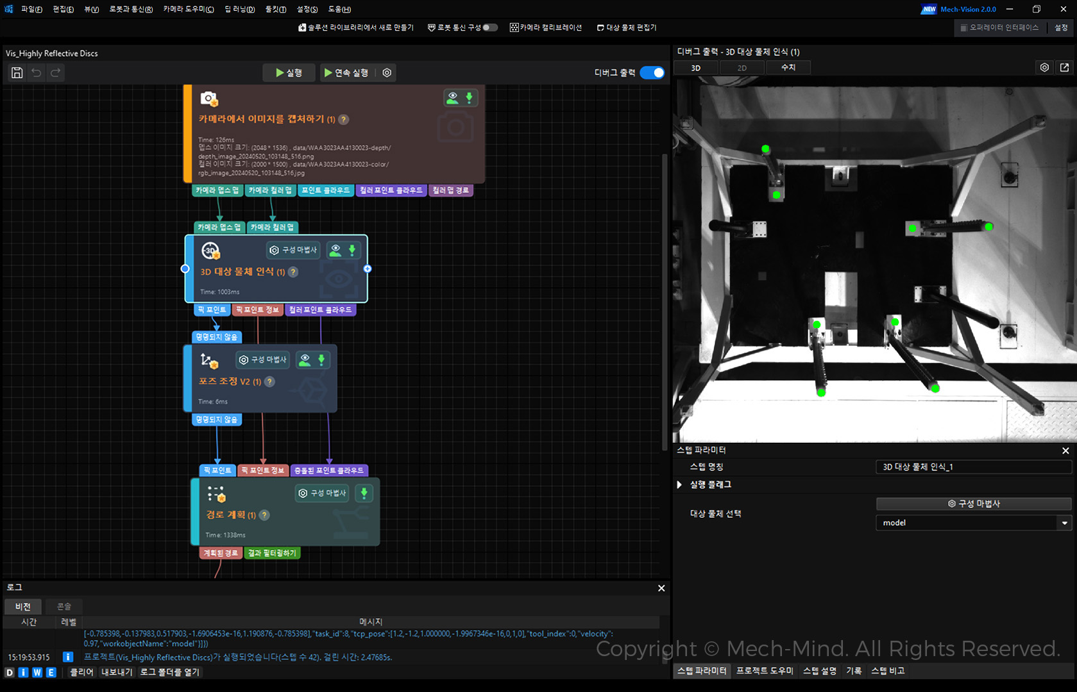Undo the last action in the workflow editor
The height and width of the screenshot is (692, 1077).
pos(37,73)
